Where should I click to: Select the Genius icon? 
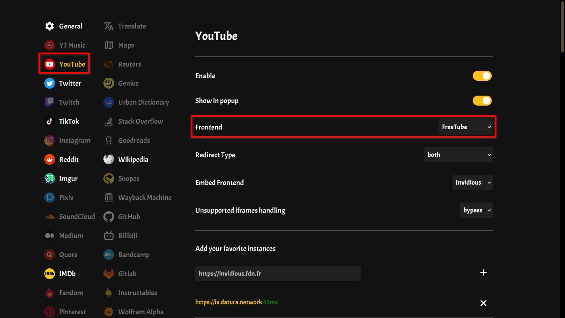109,83
